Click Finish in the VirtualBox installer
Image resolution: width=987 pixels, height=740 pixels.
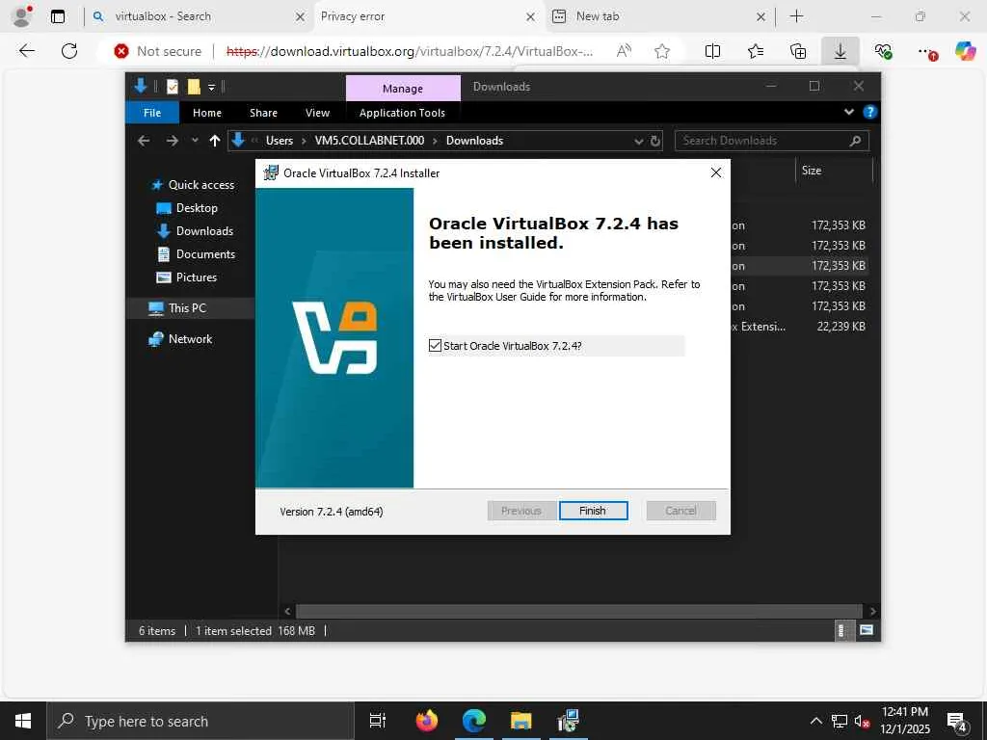593,511
